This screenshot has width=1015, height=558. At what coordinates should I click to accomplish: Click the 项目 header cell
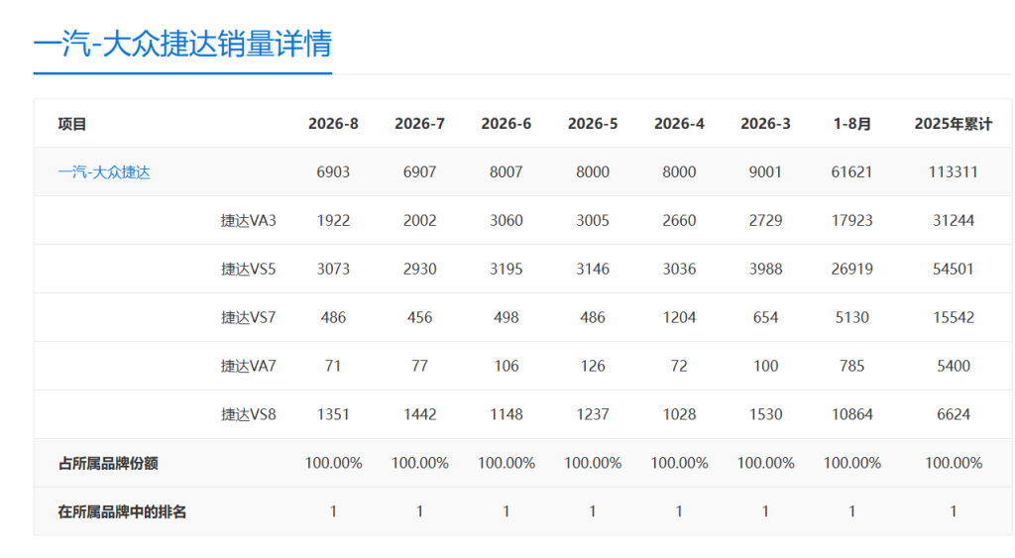(71, 124)
